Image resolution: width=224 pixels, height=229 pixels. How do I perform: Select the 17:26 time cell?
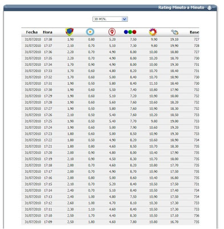48,115
